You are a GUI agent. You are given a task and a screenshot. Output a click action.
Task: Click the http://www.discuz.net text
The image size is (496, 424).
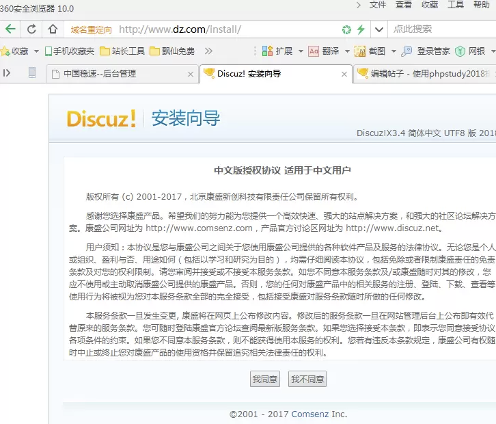(x=392, y=228)
